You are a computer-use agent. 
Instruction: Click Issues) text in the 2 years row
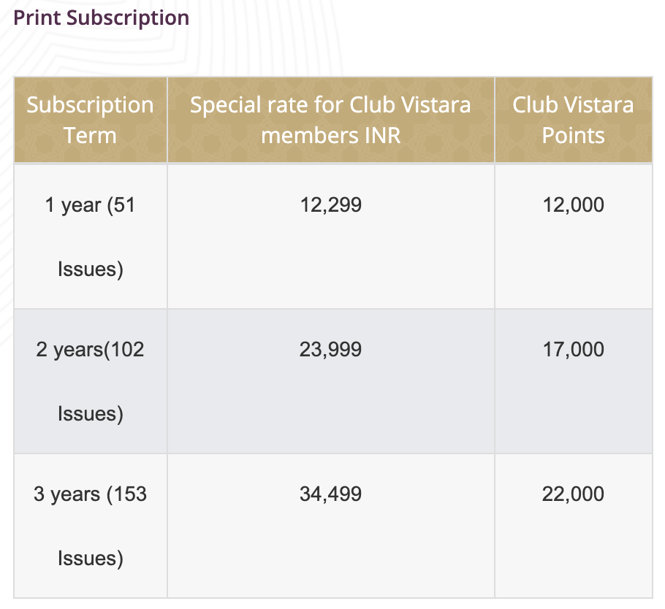[91, 413]
